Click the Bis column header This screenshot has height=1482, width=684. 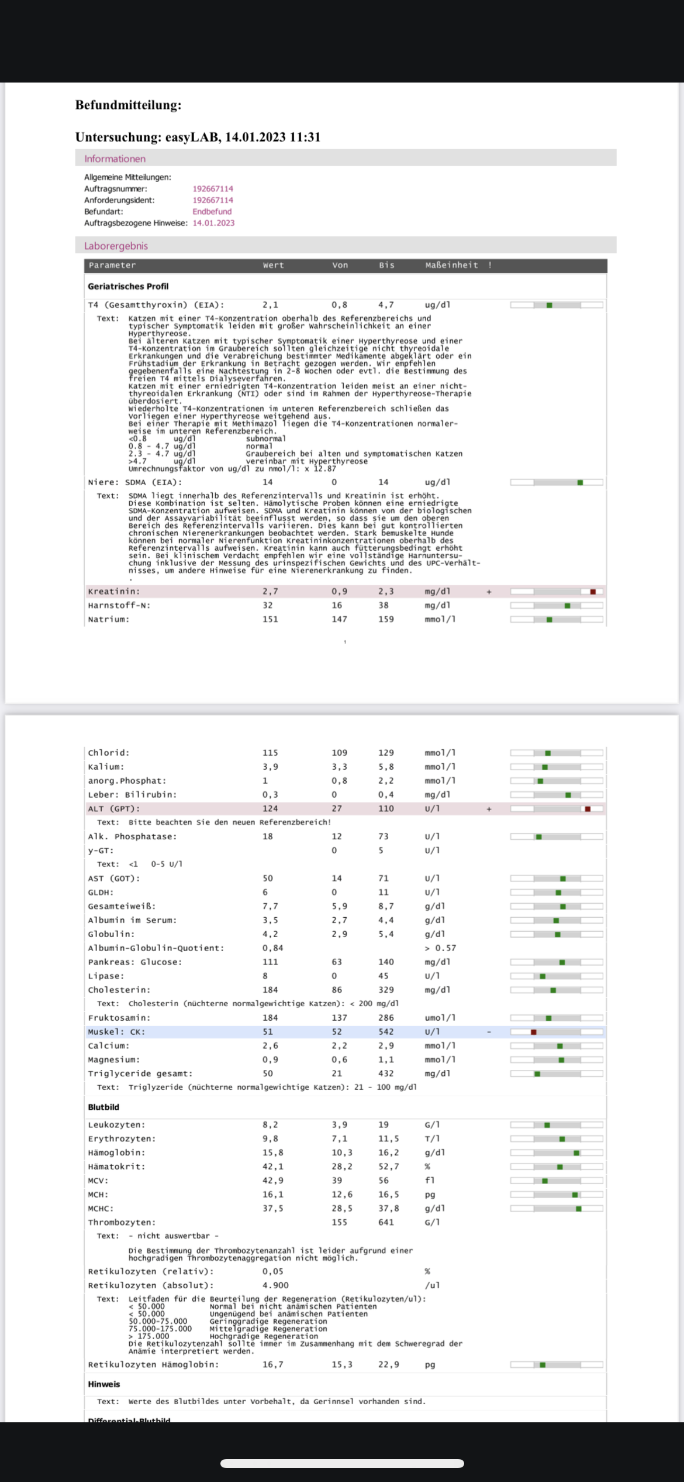click(x=386, y=265)
